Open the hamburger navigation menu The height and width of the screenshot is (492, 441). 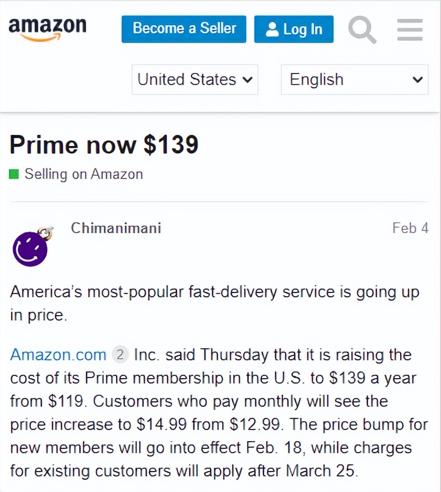(409, 29)
